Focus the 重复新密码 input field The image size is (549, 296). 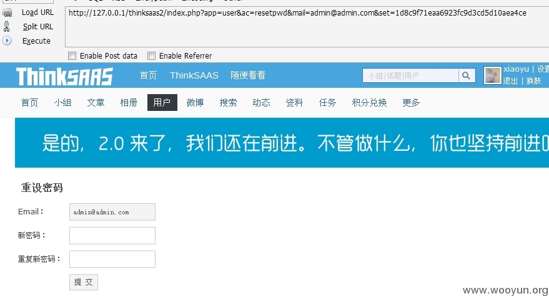112,259
